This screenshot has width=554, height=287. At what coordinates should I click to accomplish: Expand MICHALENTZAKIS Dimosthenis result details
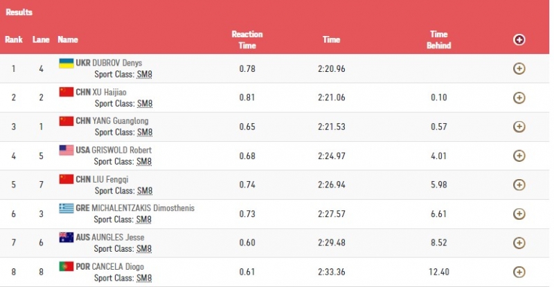coord(519,214)
